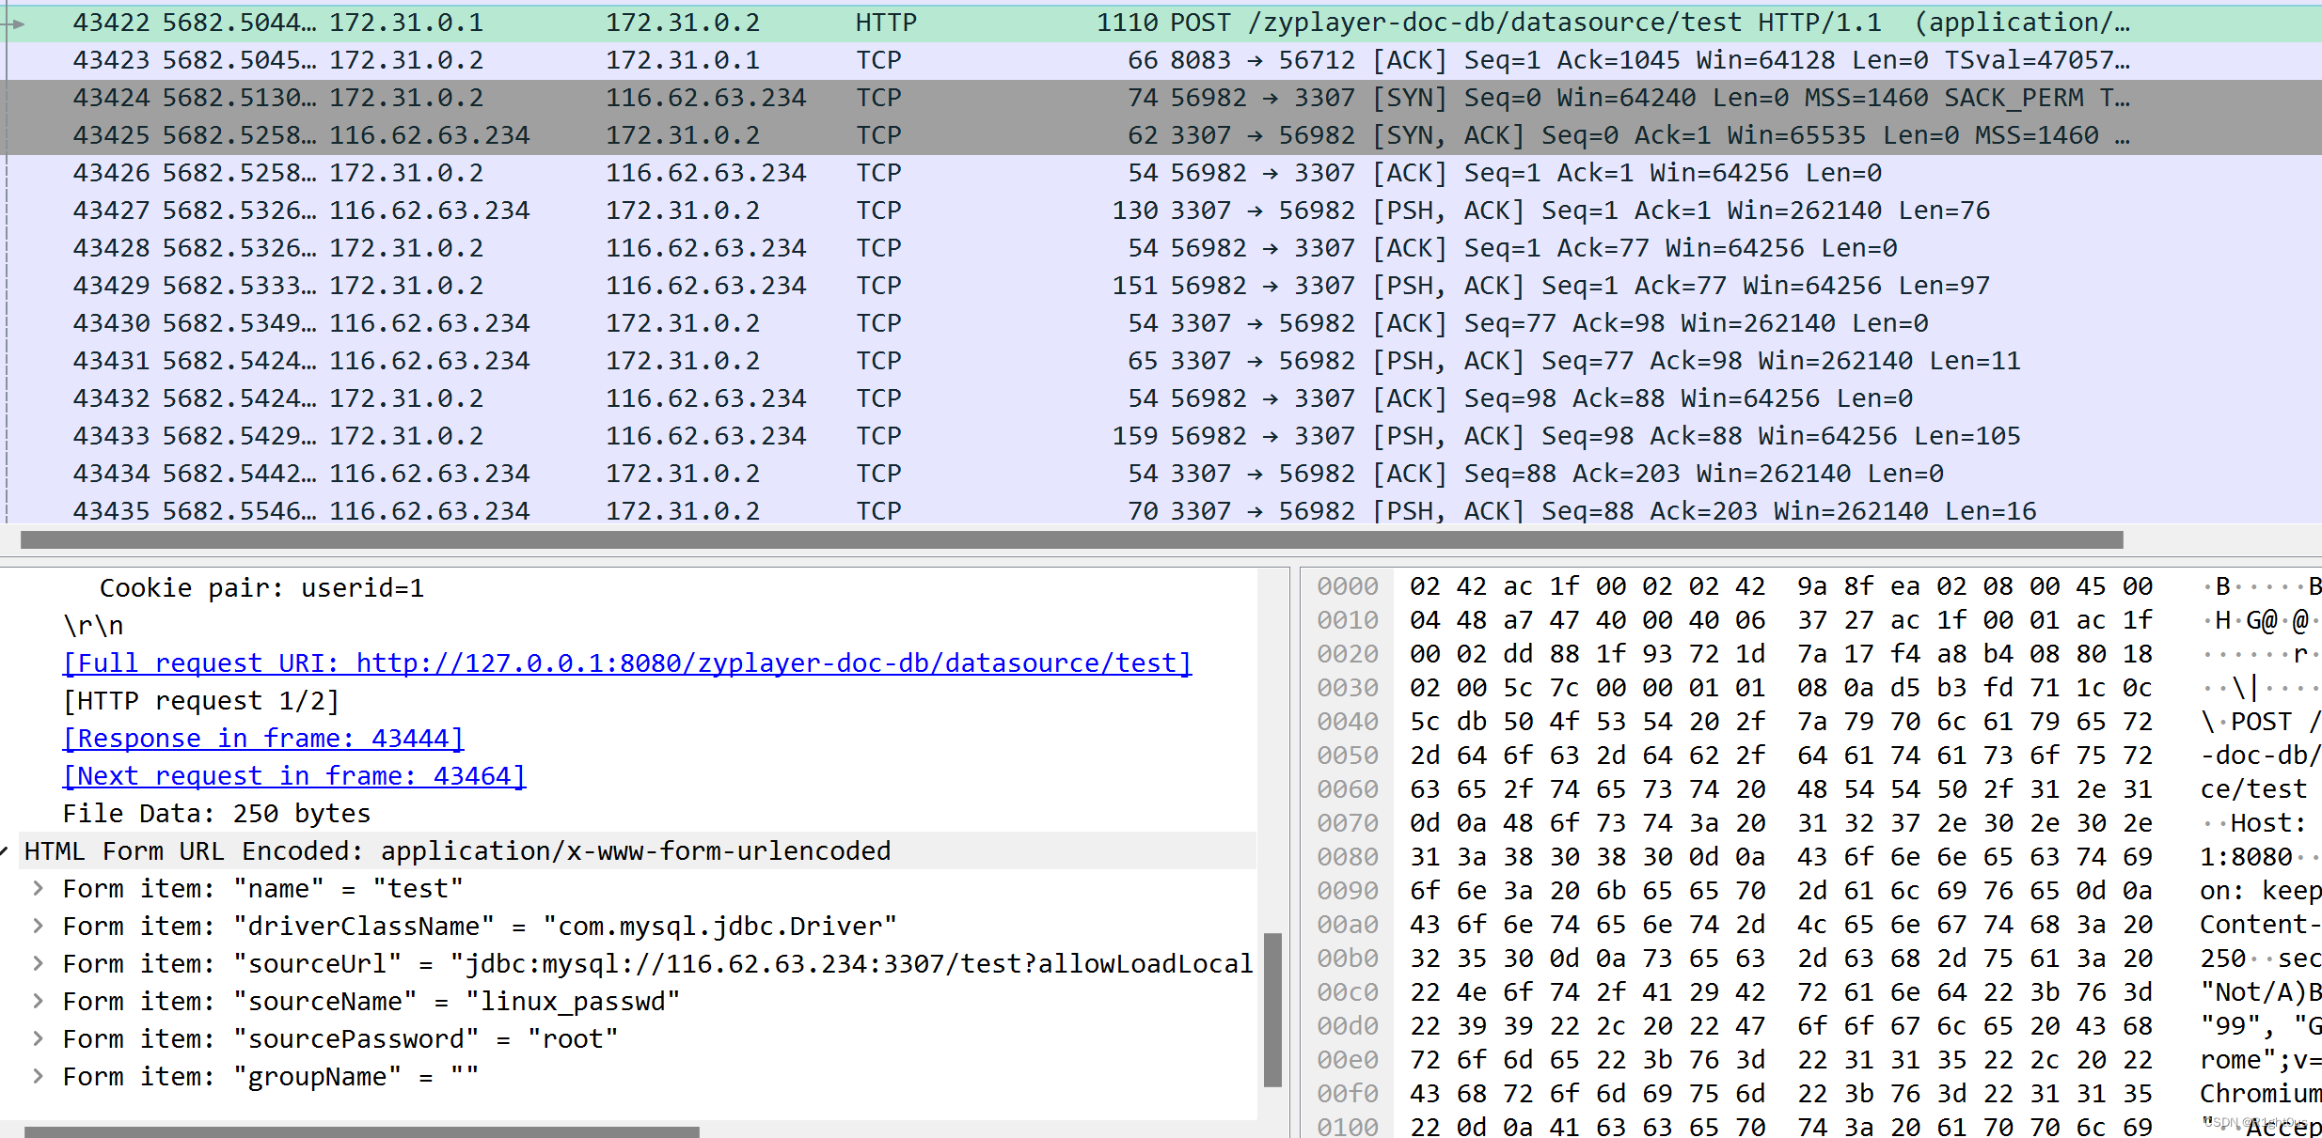Follow Response in frame 43444 link
The image size is (2322, 1138).
tap(263, 739)
